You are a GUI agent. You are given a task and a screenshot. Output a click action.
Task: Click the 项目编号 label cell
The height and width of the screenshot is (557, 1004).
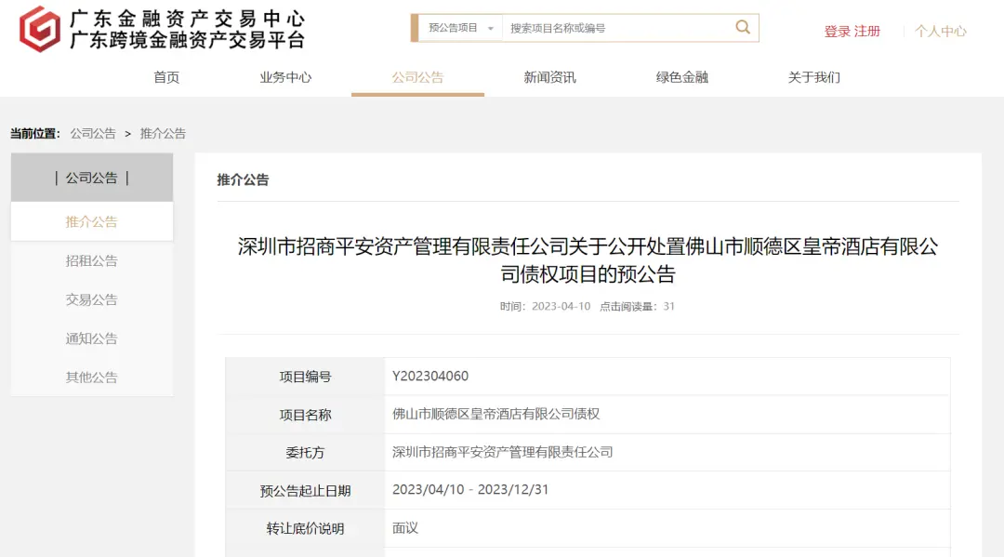pyautogui.click(x=305, y=377)
